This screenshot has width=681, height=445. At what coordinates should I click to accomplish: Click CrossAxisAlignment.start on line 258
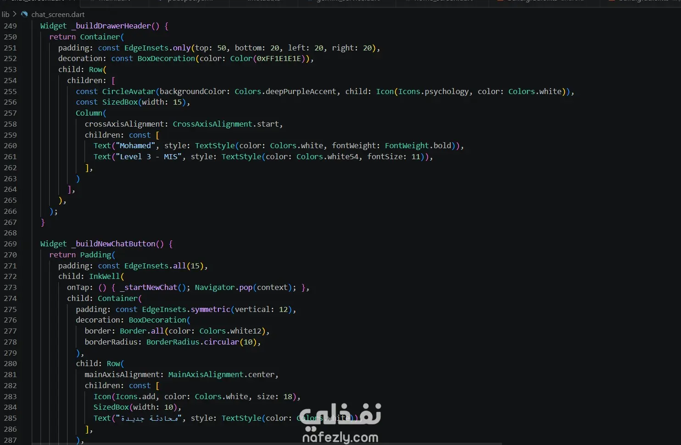pos(226,124)
